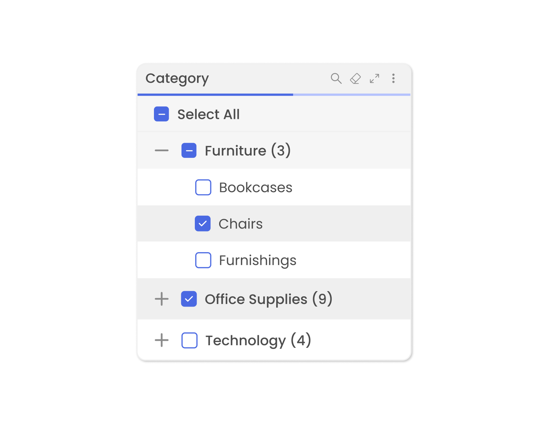The width and height of the screenshot is (548, 424).
Task: Clear selections with the eraser icon
Action: [355, 78]
